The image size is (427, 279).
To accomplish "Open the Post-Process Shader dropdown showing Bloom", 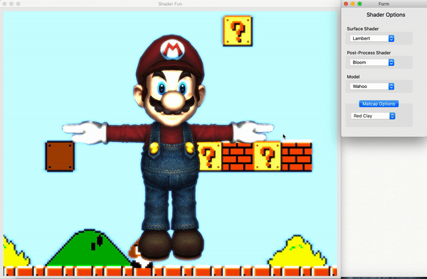I will coord(372,62).
